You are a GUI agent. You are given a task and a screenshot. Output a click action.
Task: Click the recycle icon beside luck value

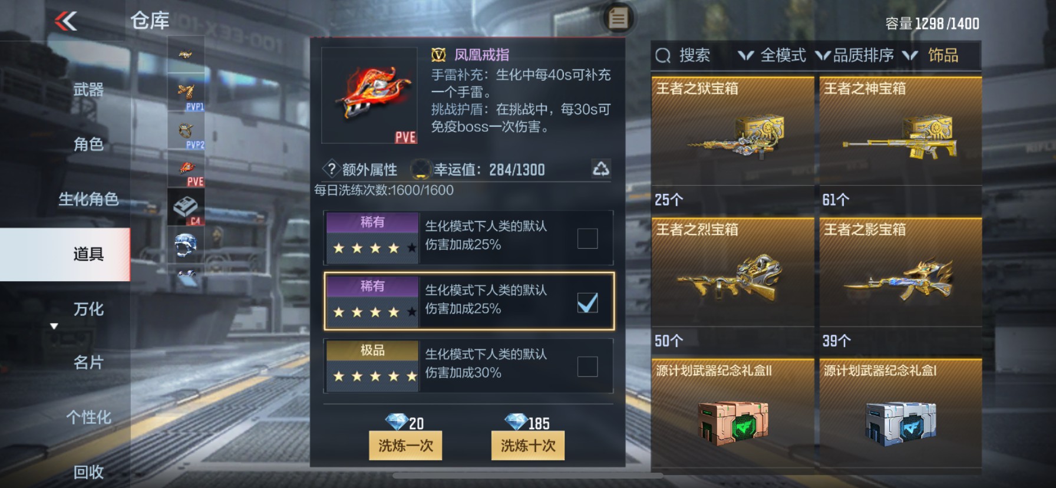[600, 169]
